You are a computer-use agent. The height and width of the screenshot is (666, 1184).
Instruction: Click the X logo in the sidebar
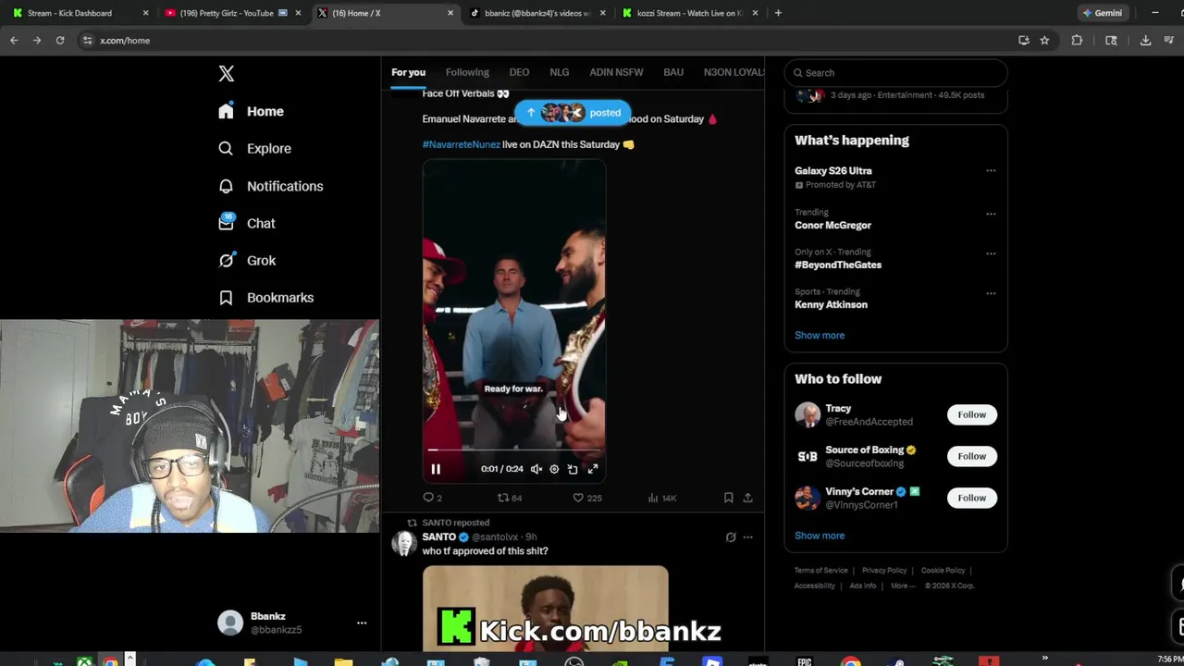click(x=227, y=74)
